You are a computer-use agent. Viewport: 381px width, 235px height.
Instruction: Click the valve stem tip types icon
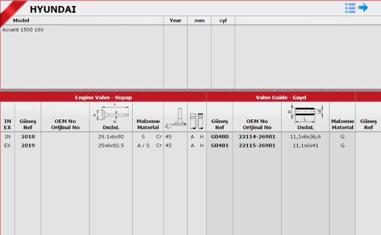tap(196, 121)
